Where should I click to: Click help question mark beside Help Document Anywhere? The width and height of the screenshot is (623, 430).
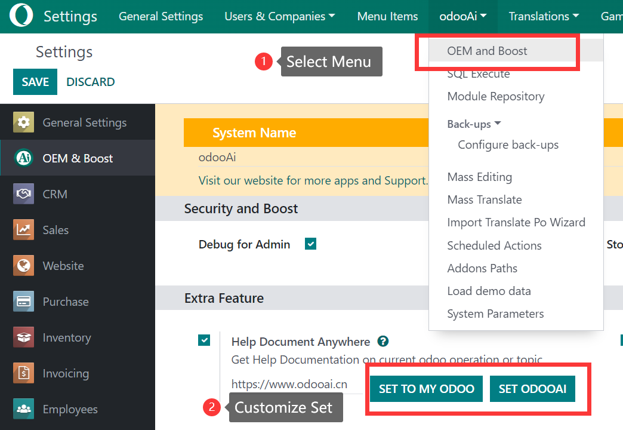[383, 342]
